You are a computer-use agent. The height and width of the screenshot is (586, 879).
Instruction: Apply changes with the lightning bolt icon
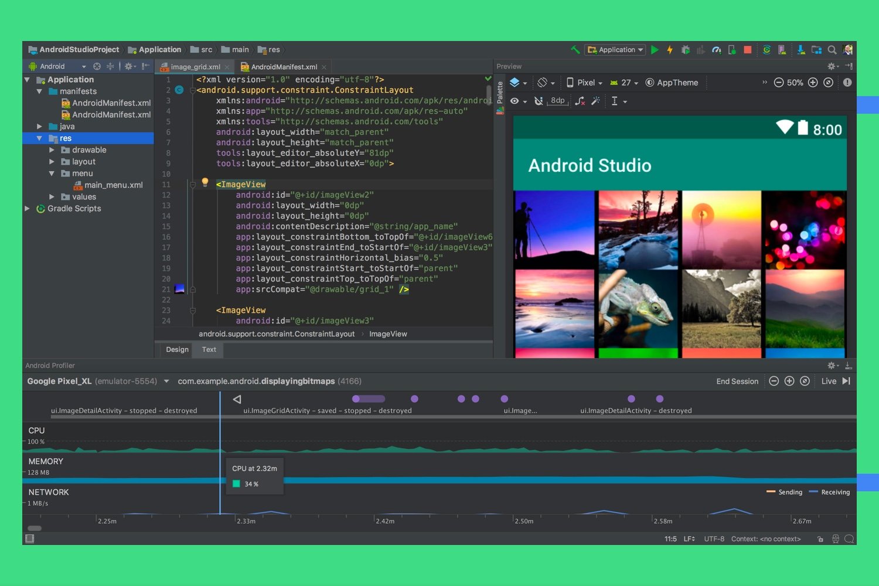(670, 50)
